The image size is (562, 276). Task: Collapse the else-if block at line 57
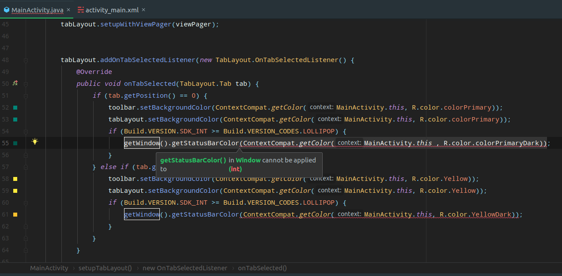coord(26,167)
